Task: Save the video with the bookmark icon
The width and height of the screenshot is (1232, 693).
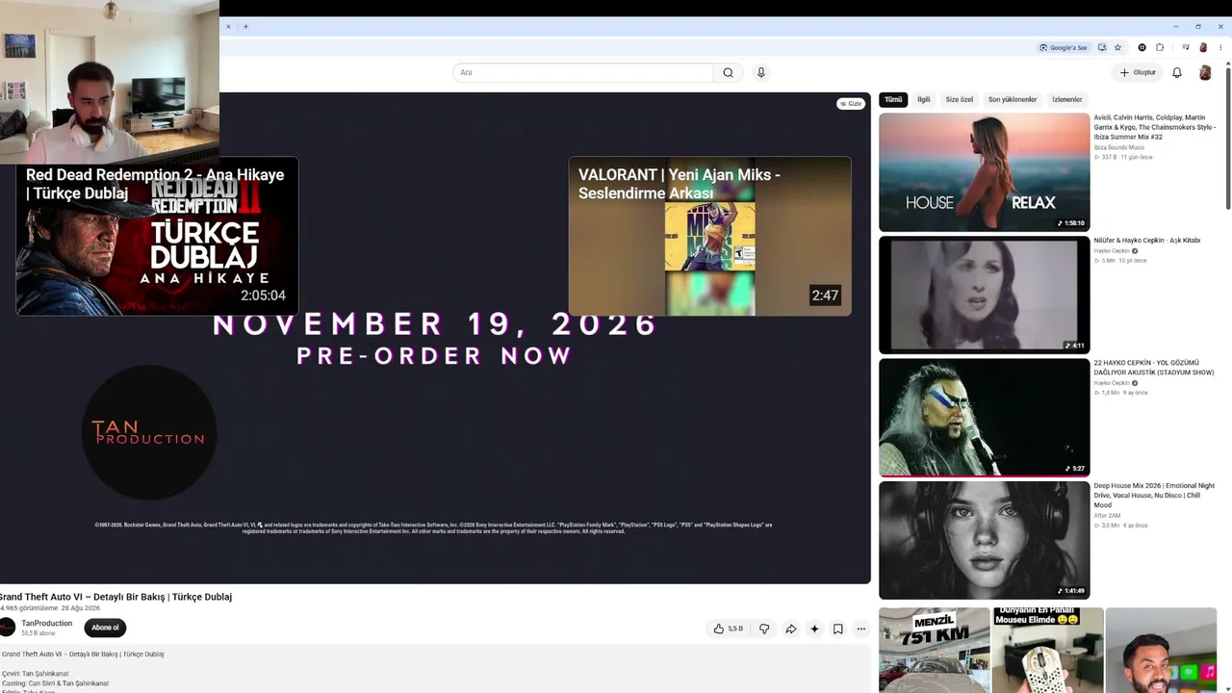Action: [838, 629]
